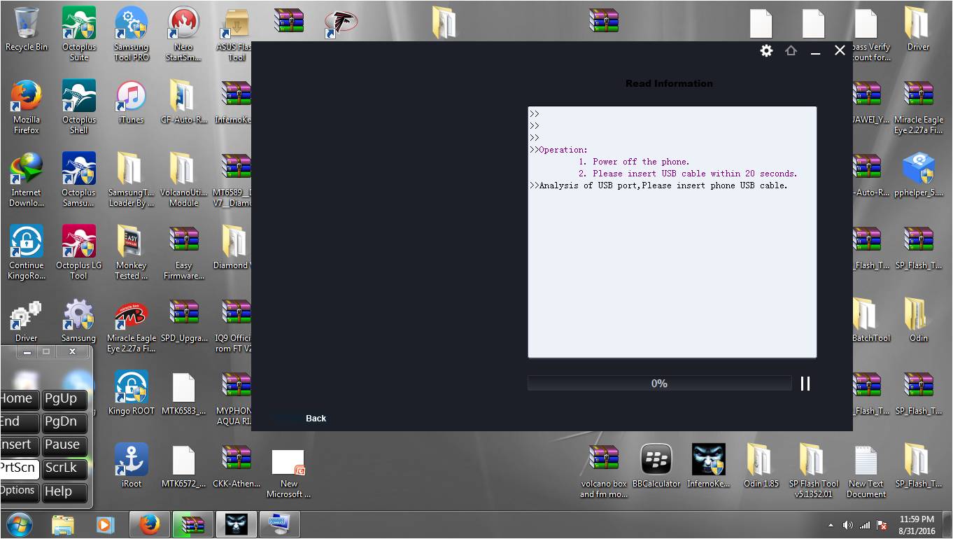Viewport: 953px width, 539px height.
Task: Click the 'Power off the phone' log line
Action: pos(634,162)
